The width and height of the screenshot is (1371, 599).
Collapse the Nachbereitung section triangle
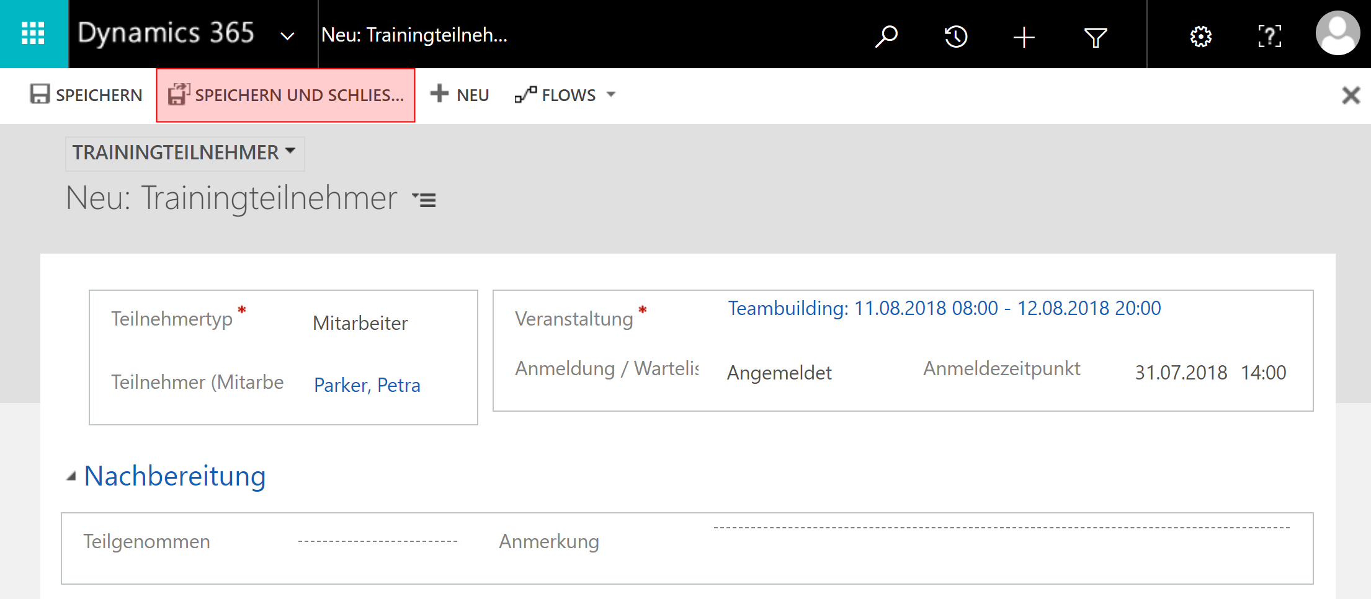tap(71, 476)
